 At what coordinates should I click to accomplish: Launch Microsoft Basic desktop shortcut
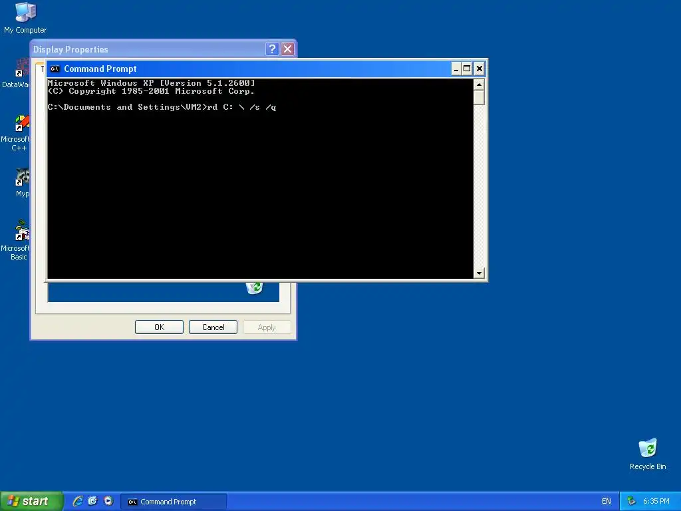(x=16, y=240)
